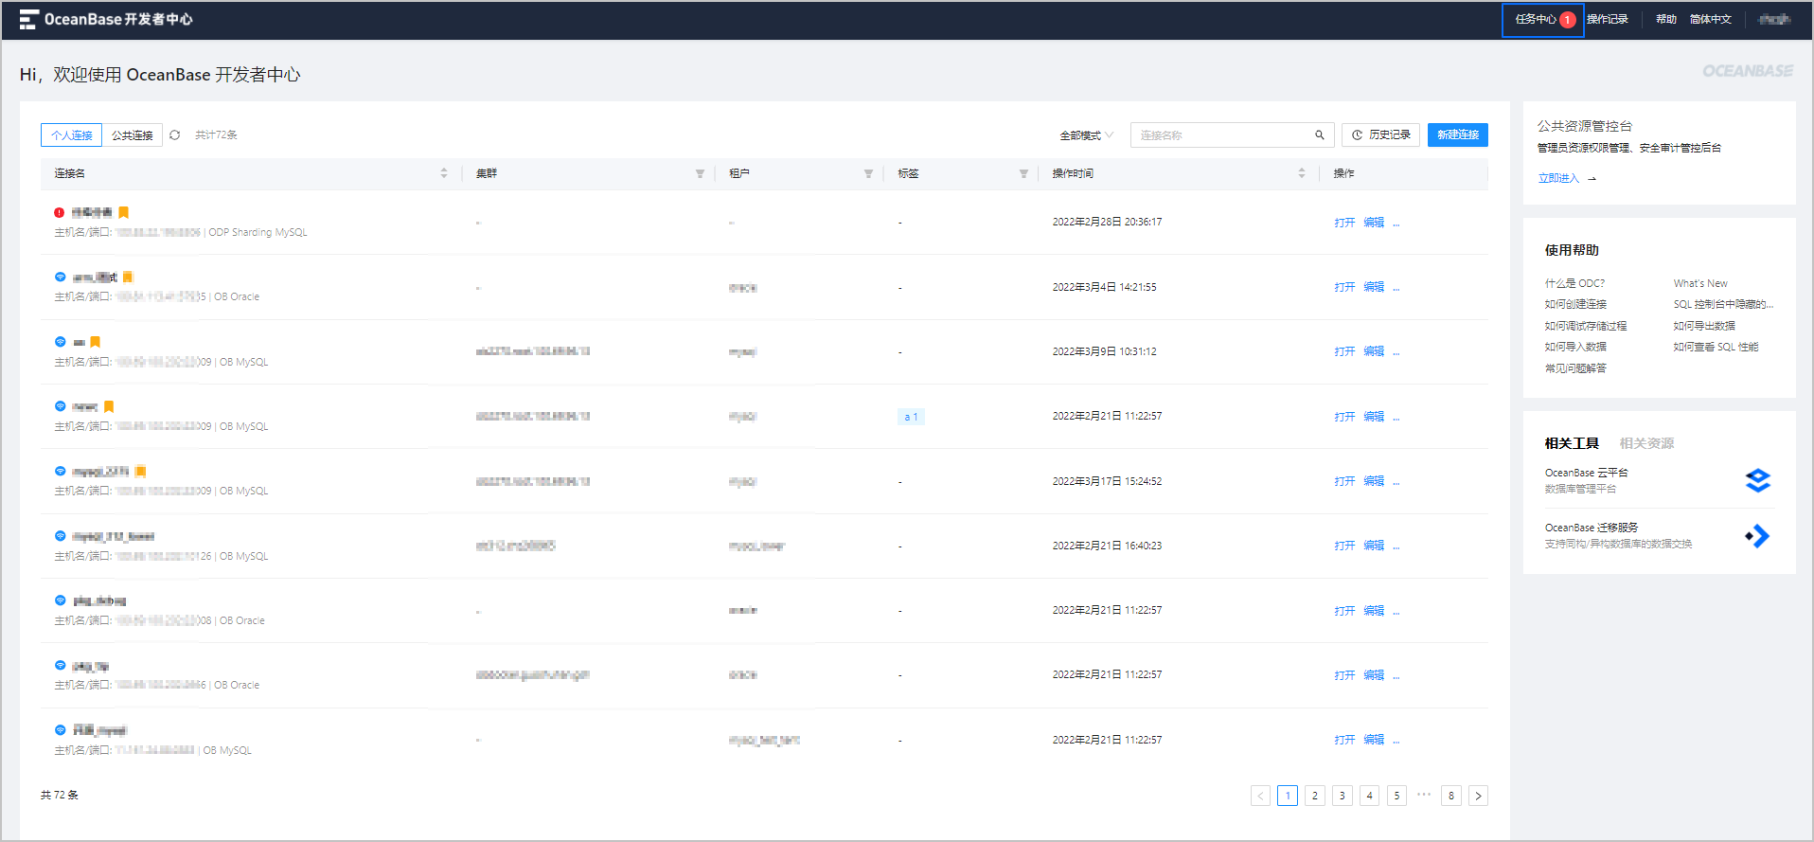Open the 租户 column filter icon
Image resolution: width=1814 pixels, height=842 pixels.
(x=868, y=173)
